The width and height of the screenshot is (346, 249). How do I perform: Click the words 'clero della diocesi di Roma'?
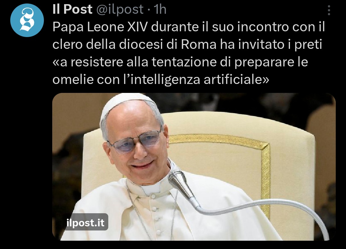click(134, 44)
